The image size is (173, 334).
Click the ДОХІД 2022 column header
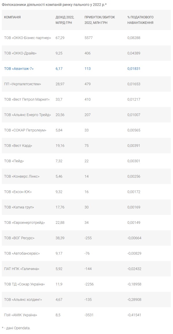[65, 20]
